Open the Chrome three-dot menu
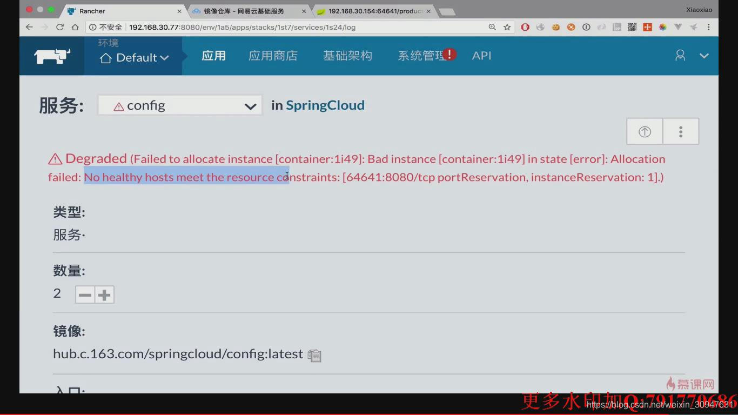Image resolution: width=738 pixels, height=415 pixels. (x=709, y=27)
